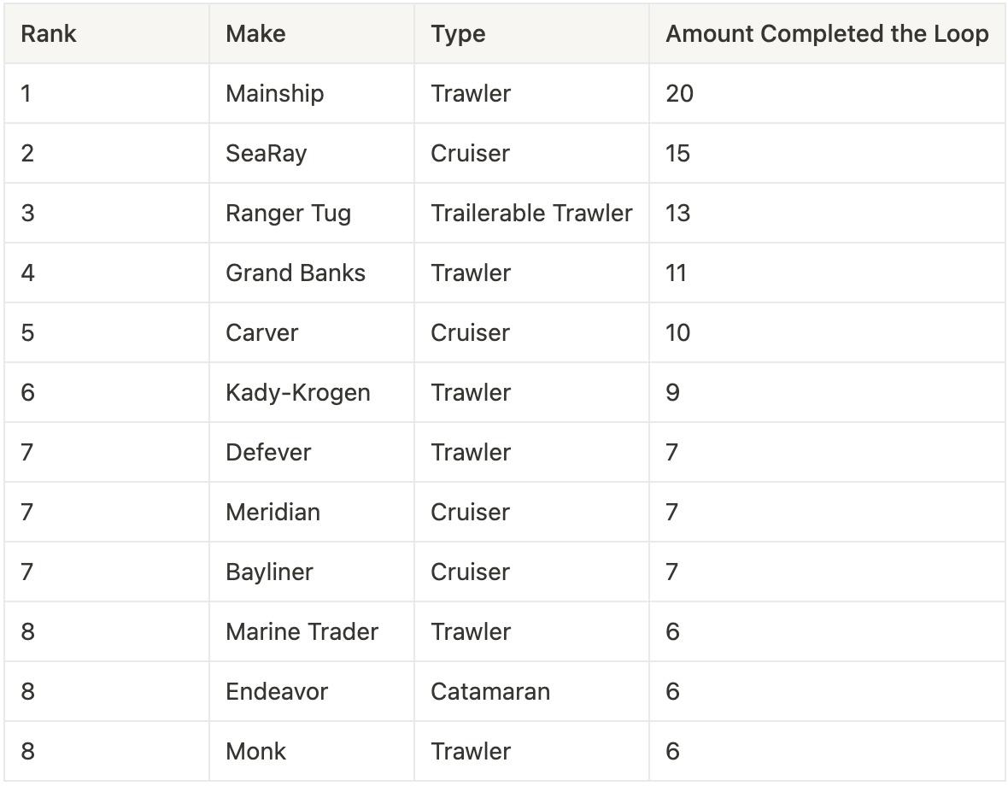Select the Mainship cell
The image size is (1008, 786).
pyautogui.click(x=274, y=93)
